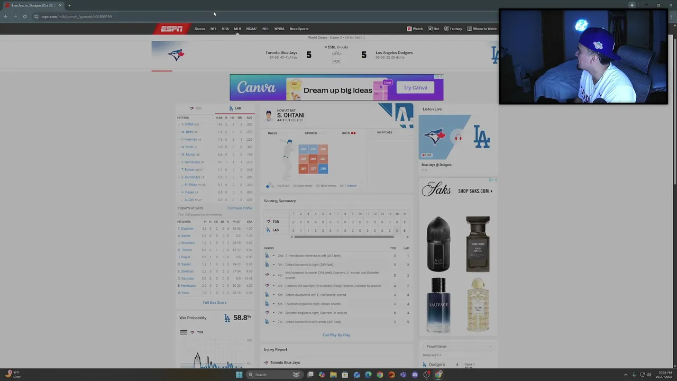Click the Sauvage perfume ad image
Image resolution: width=677 pixels, height=381 pixels.
(438, 305)
